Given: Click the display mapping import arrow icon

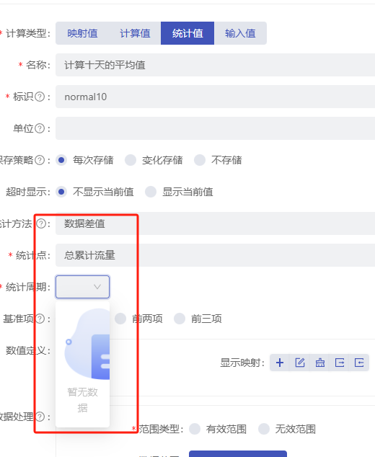Looking at the screenshot, I should [x=359, y=363].
